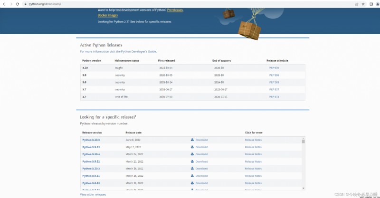
Task: Open the Docker images link
Action: click(108, 15)
